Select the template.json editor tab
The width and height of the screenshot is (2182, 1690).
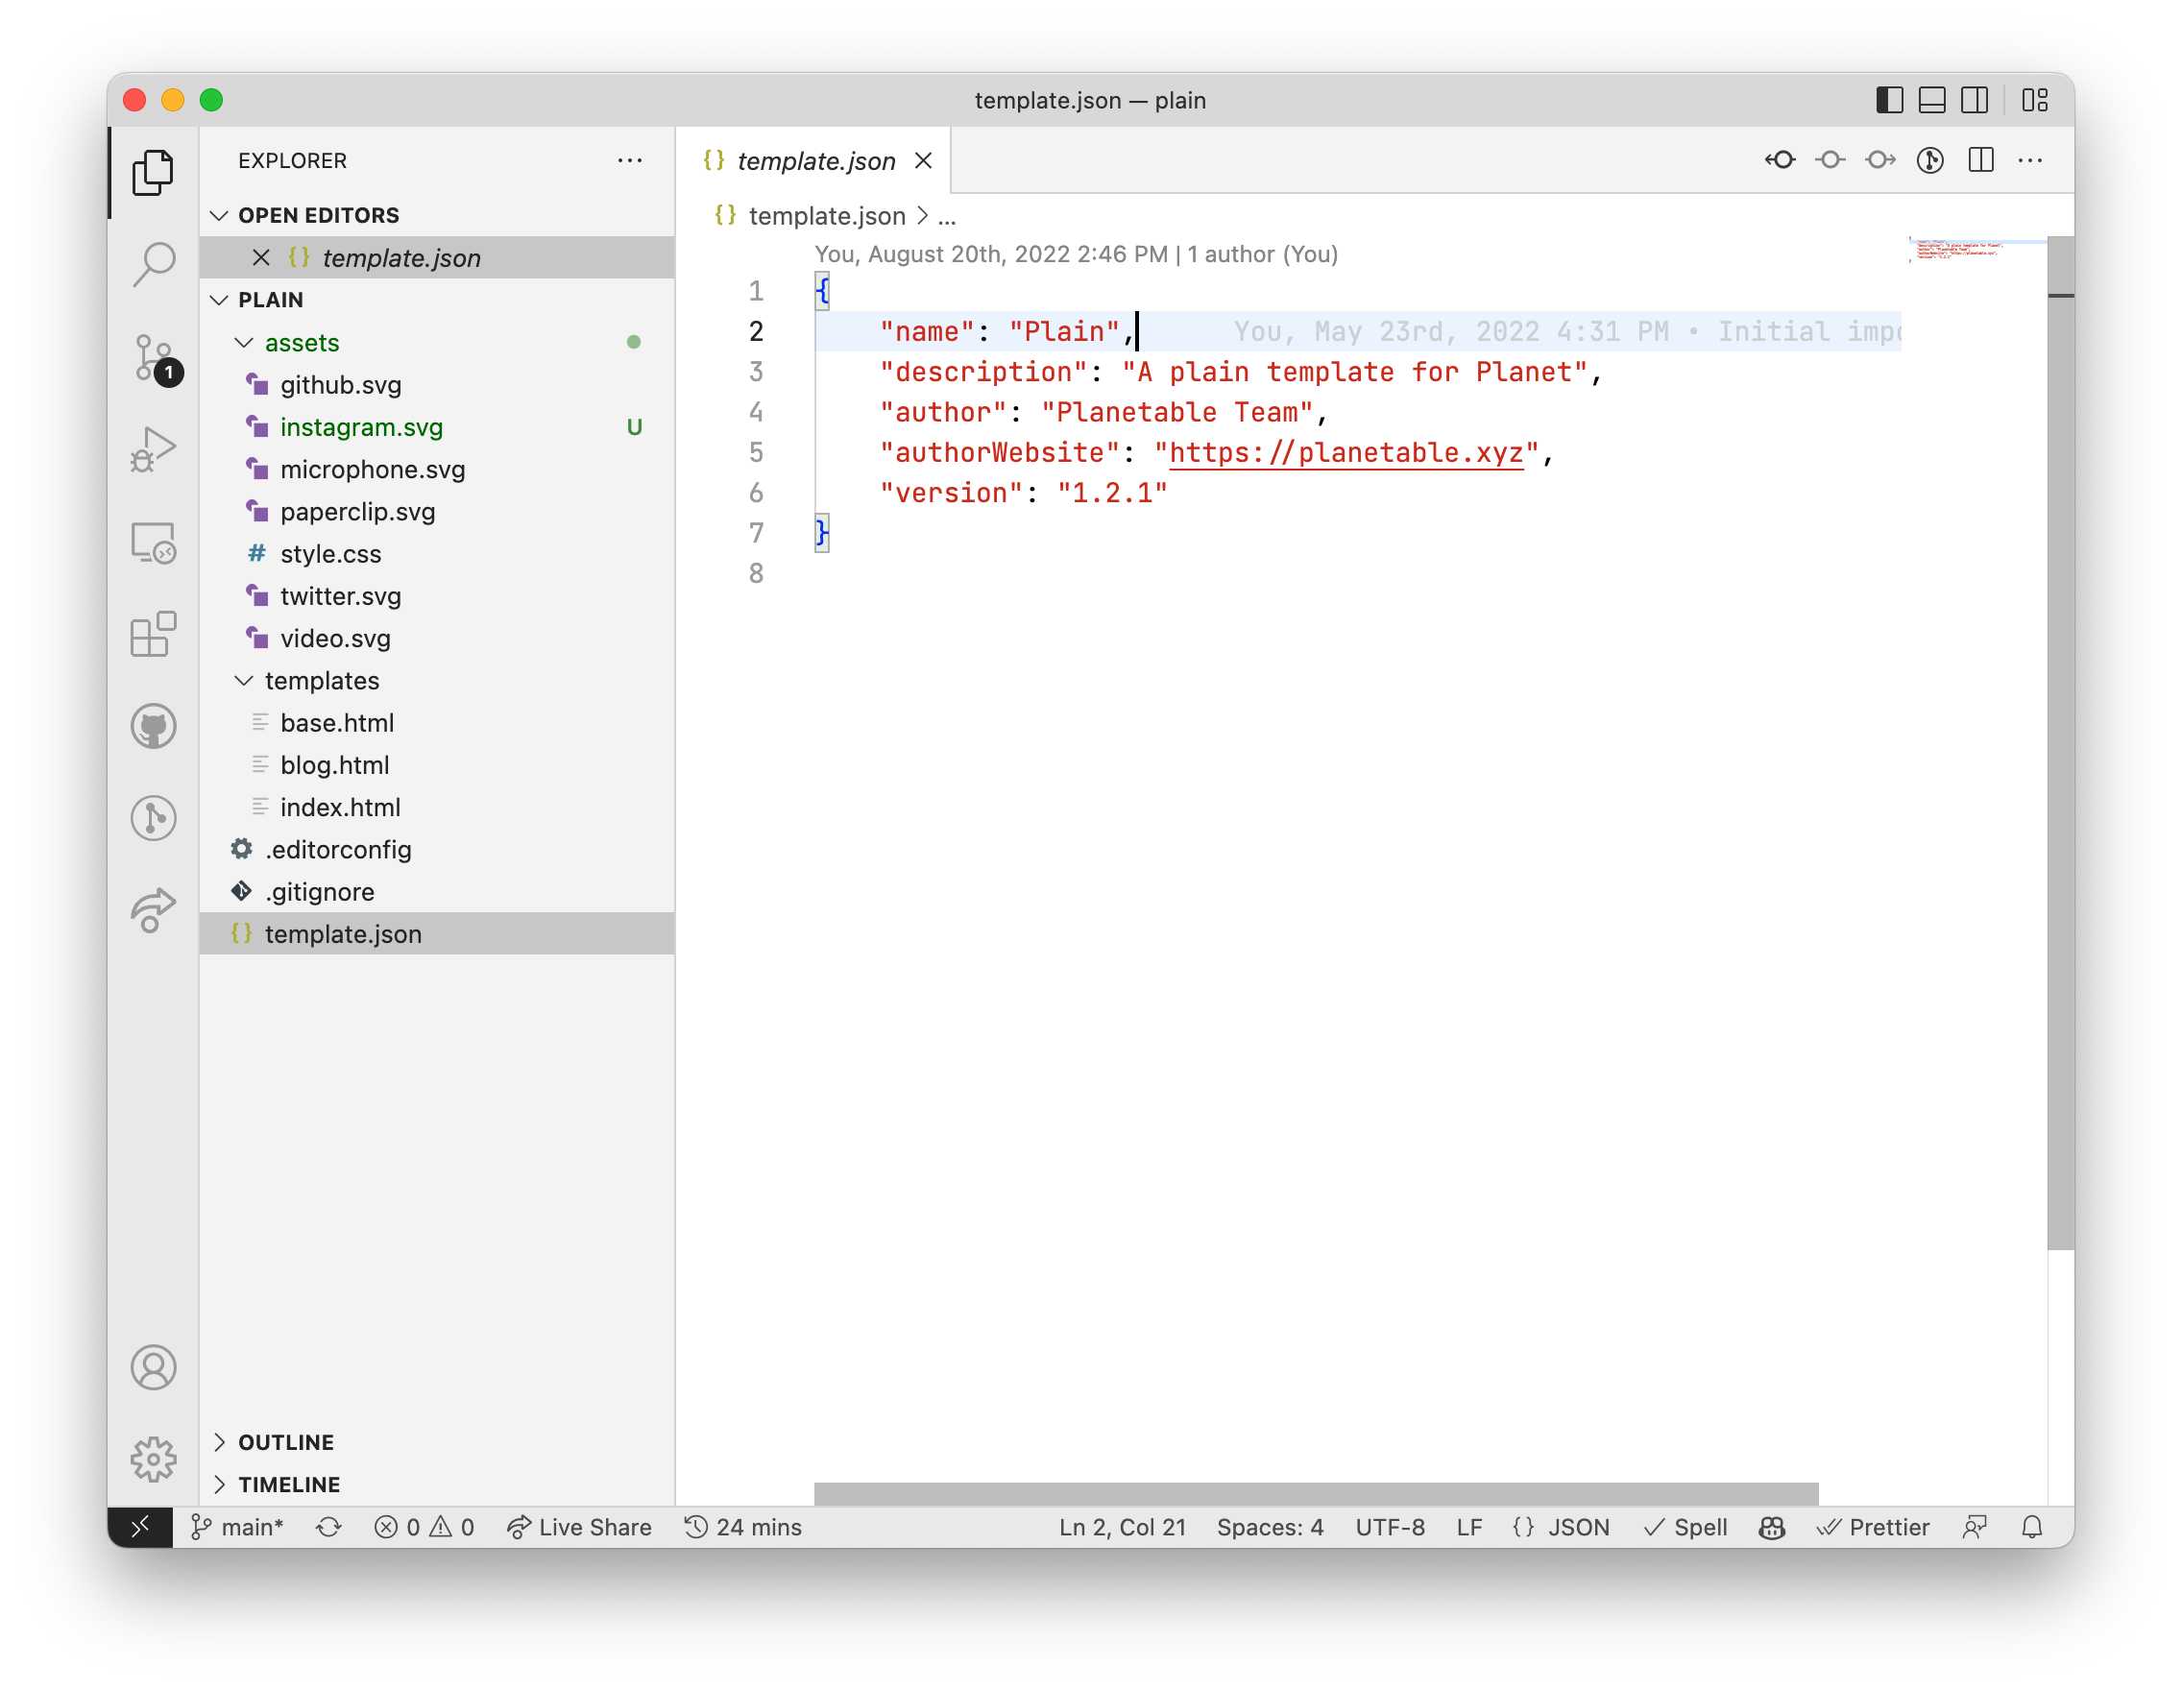[x=815, y=160]
